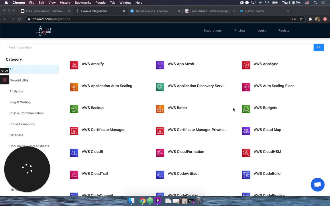The width and height of the screenshot is (330, 206).
Task: Open the AWS Backup icon
Action: [x=74, y=109]
